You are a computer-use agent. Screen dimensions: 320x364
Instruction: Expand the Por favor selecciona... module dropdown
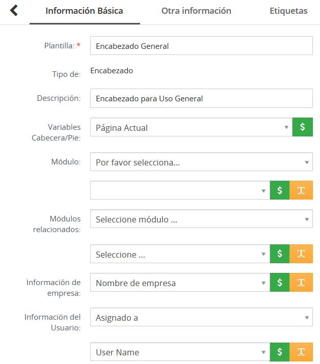[201, 162]
